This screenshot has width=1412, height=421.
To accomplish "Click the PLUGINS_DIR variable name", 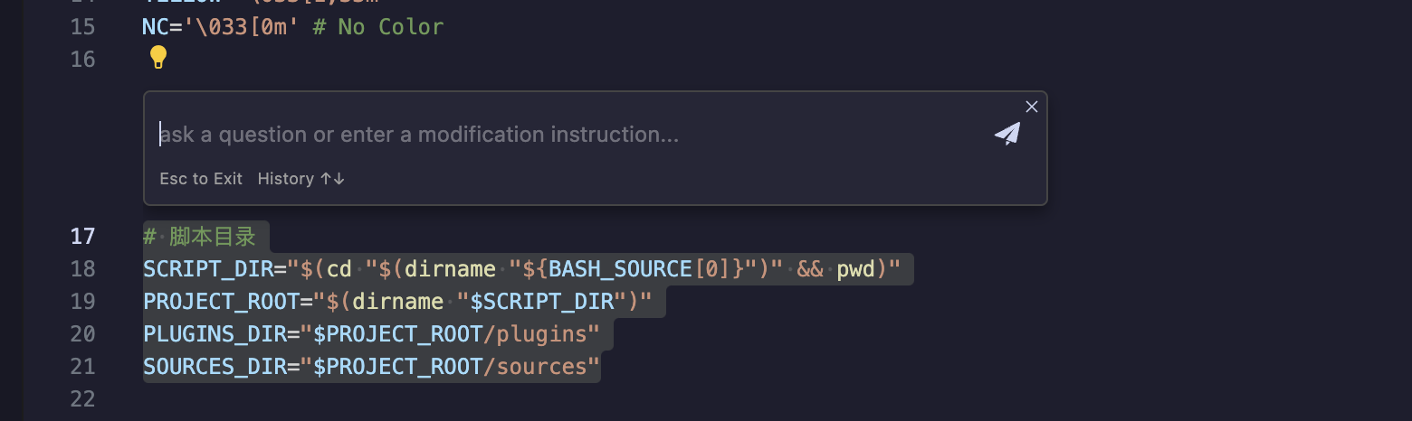I will [x=215, y=334].
